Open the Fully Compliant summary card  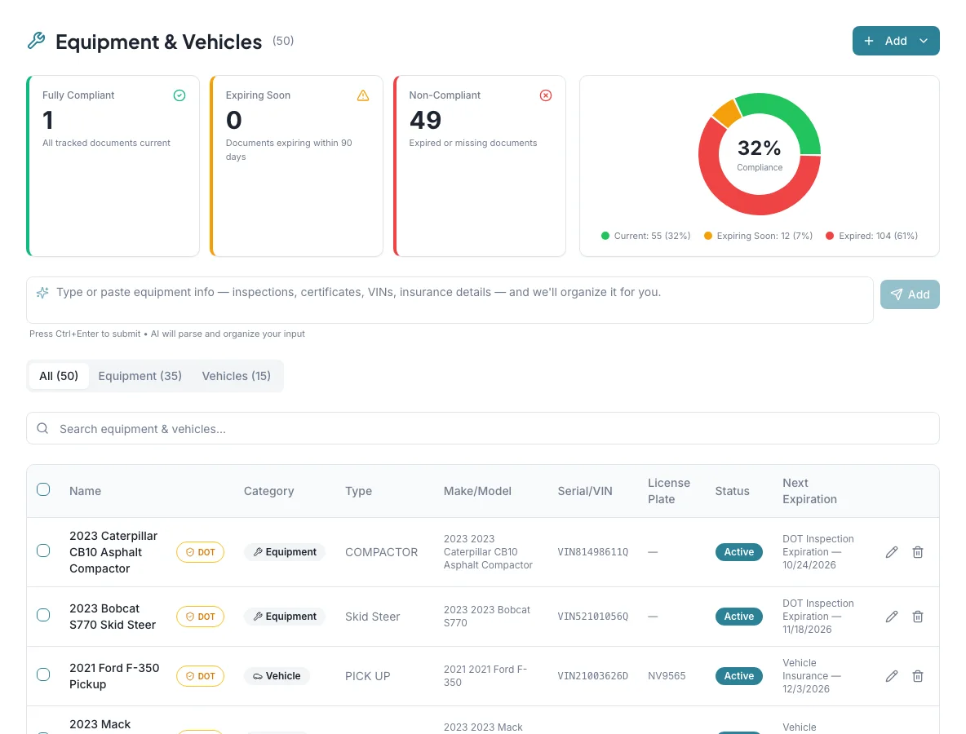click(x=113, y=166)
